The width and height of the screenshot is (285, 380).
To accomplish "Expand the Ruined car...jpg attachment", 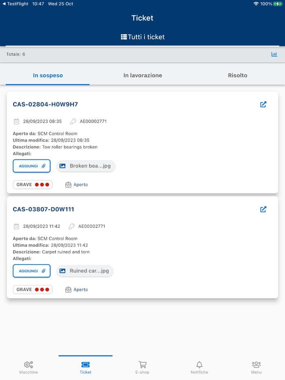I will click(x=85, y=271).
